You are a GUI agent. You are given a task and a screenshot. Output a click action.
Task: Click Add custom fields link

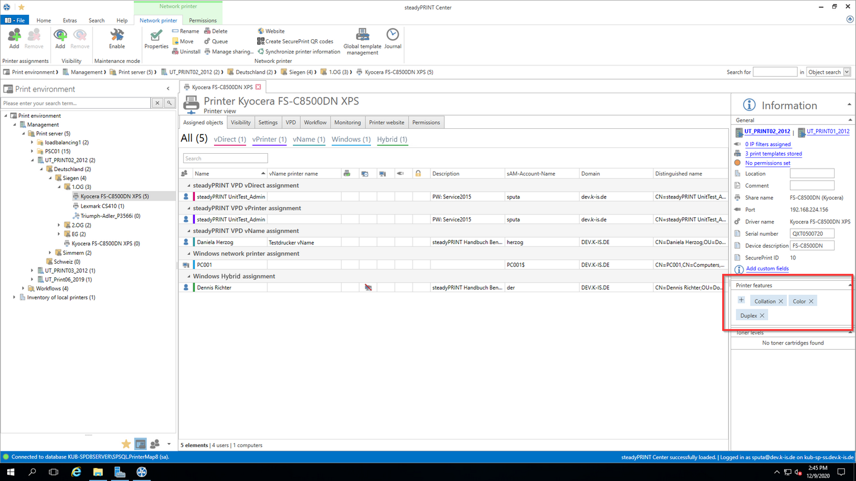(767, 268)
